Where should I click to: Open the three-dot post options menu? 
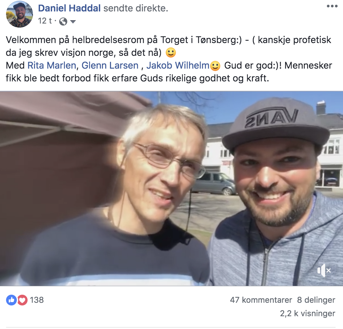pos(332,6)
